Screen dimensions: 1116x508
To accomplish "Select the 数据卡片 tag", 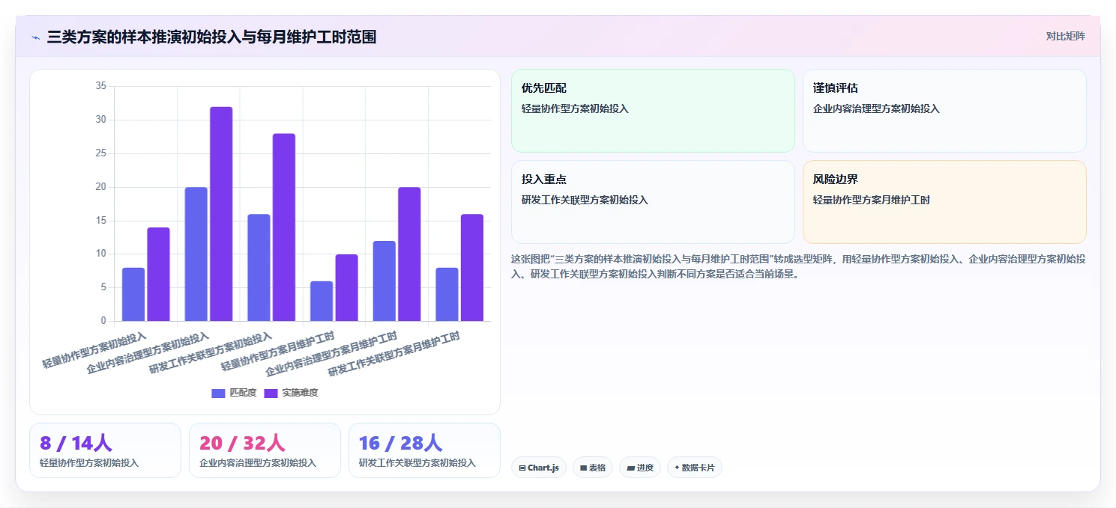I will click(x=695, y=468).
